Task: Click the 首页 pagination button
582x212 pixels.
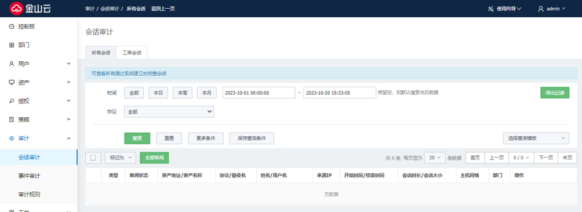Action: tap(475, 158)
